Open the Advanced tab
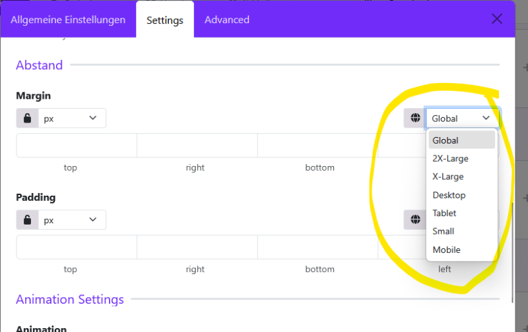Viewport: 528px width, 332px height. 227,20
